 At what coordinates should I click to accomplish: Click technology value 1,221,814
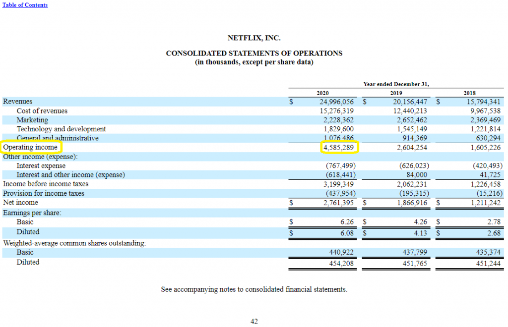[x=486, y=129]
